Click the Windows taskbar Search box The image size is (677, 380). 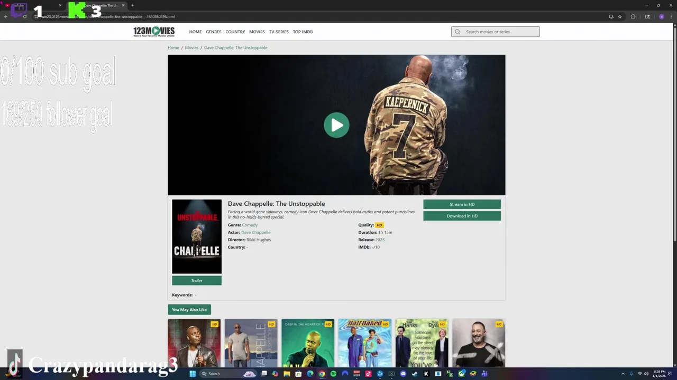pyautogui.click(x=228, y=374)
